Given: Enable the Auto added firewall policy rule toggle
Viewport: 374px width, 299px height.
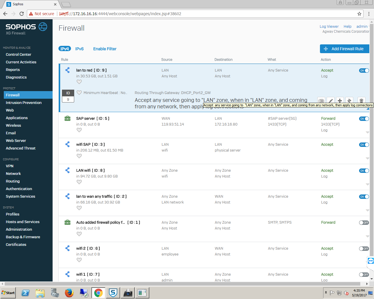Looking at the screenshot, I should 364,222.
